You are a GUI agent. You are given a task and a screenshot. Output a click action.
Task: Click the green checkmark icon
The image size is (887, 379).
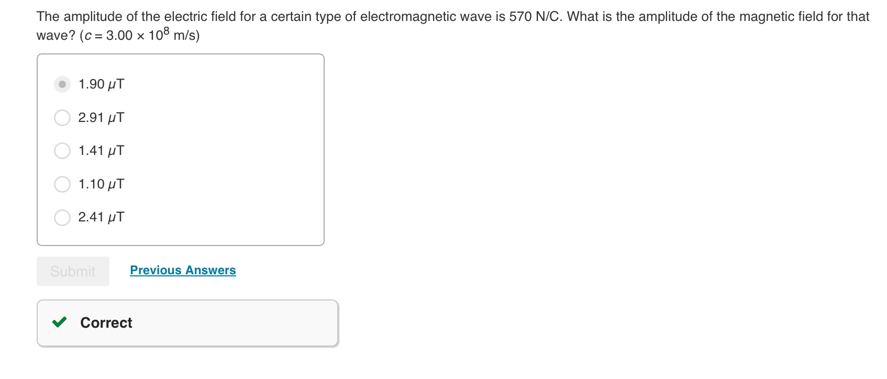pos(59,322)
